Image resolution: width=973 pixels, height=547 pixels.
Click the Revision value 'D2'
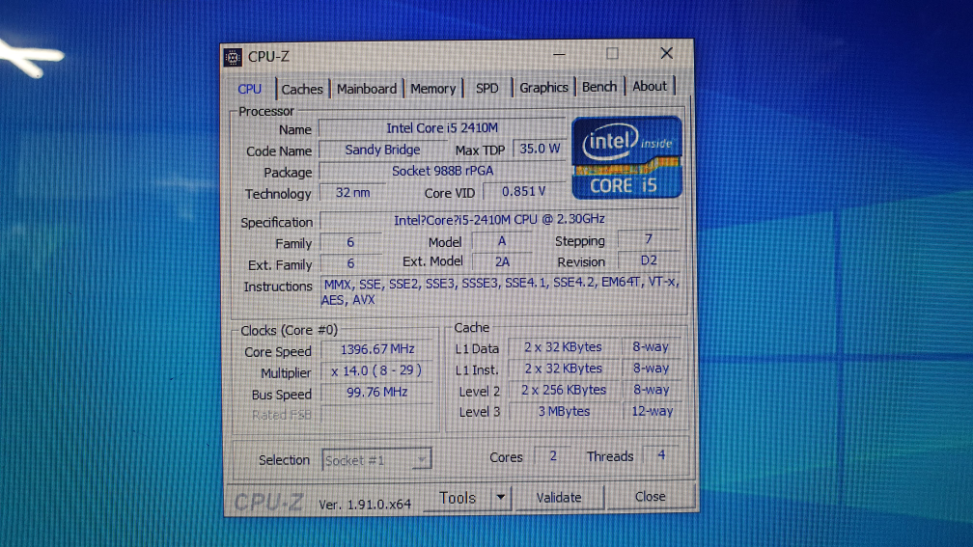click(x=649, y=260)
